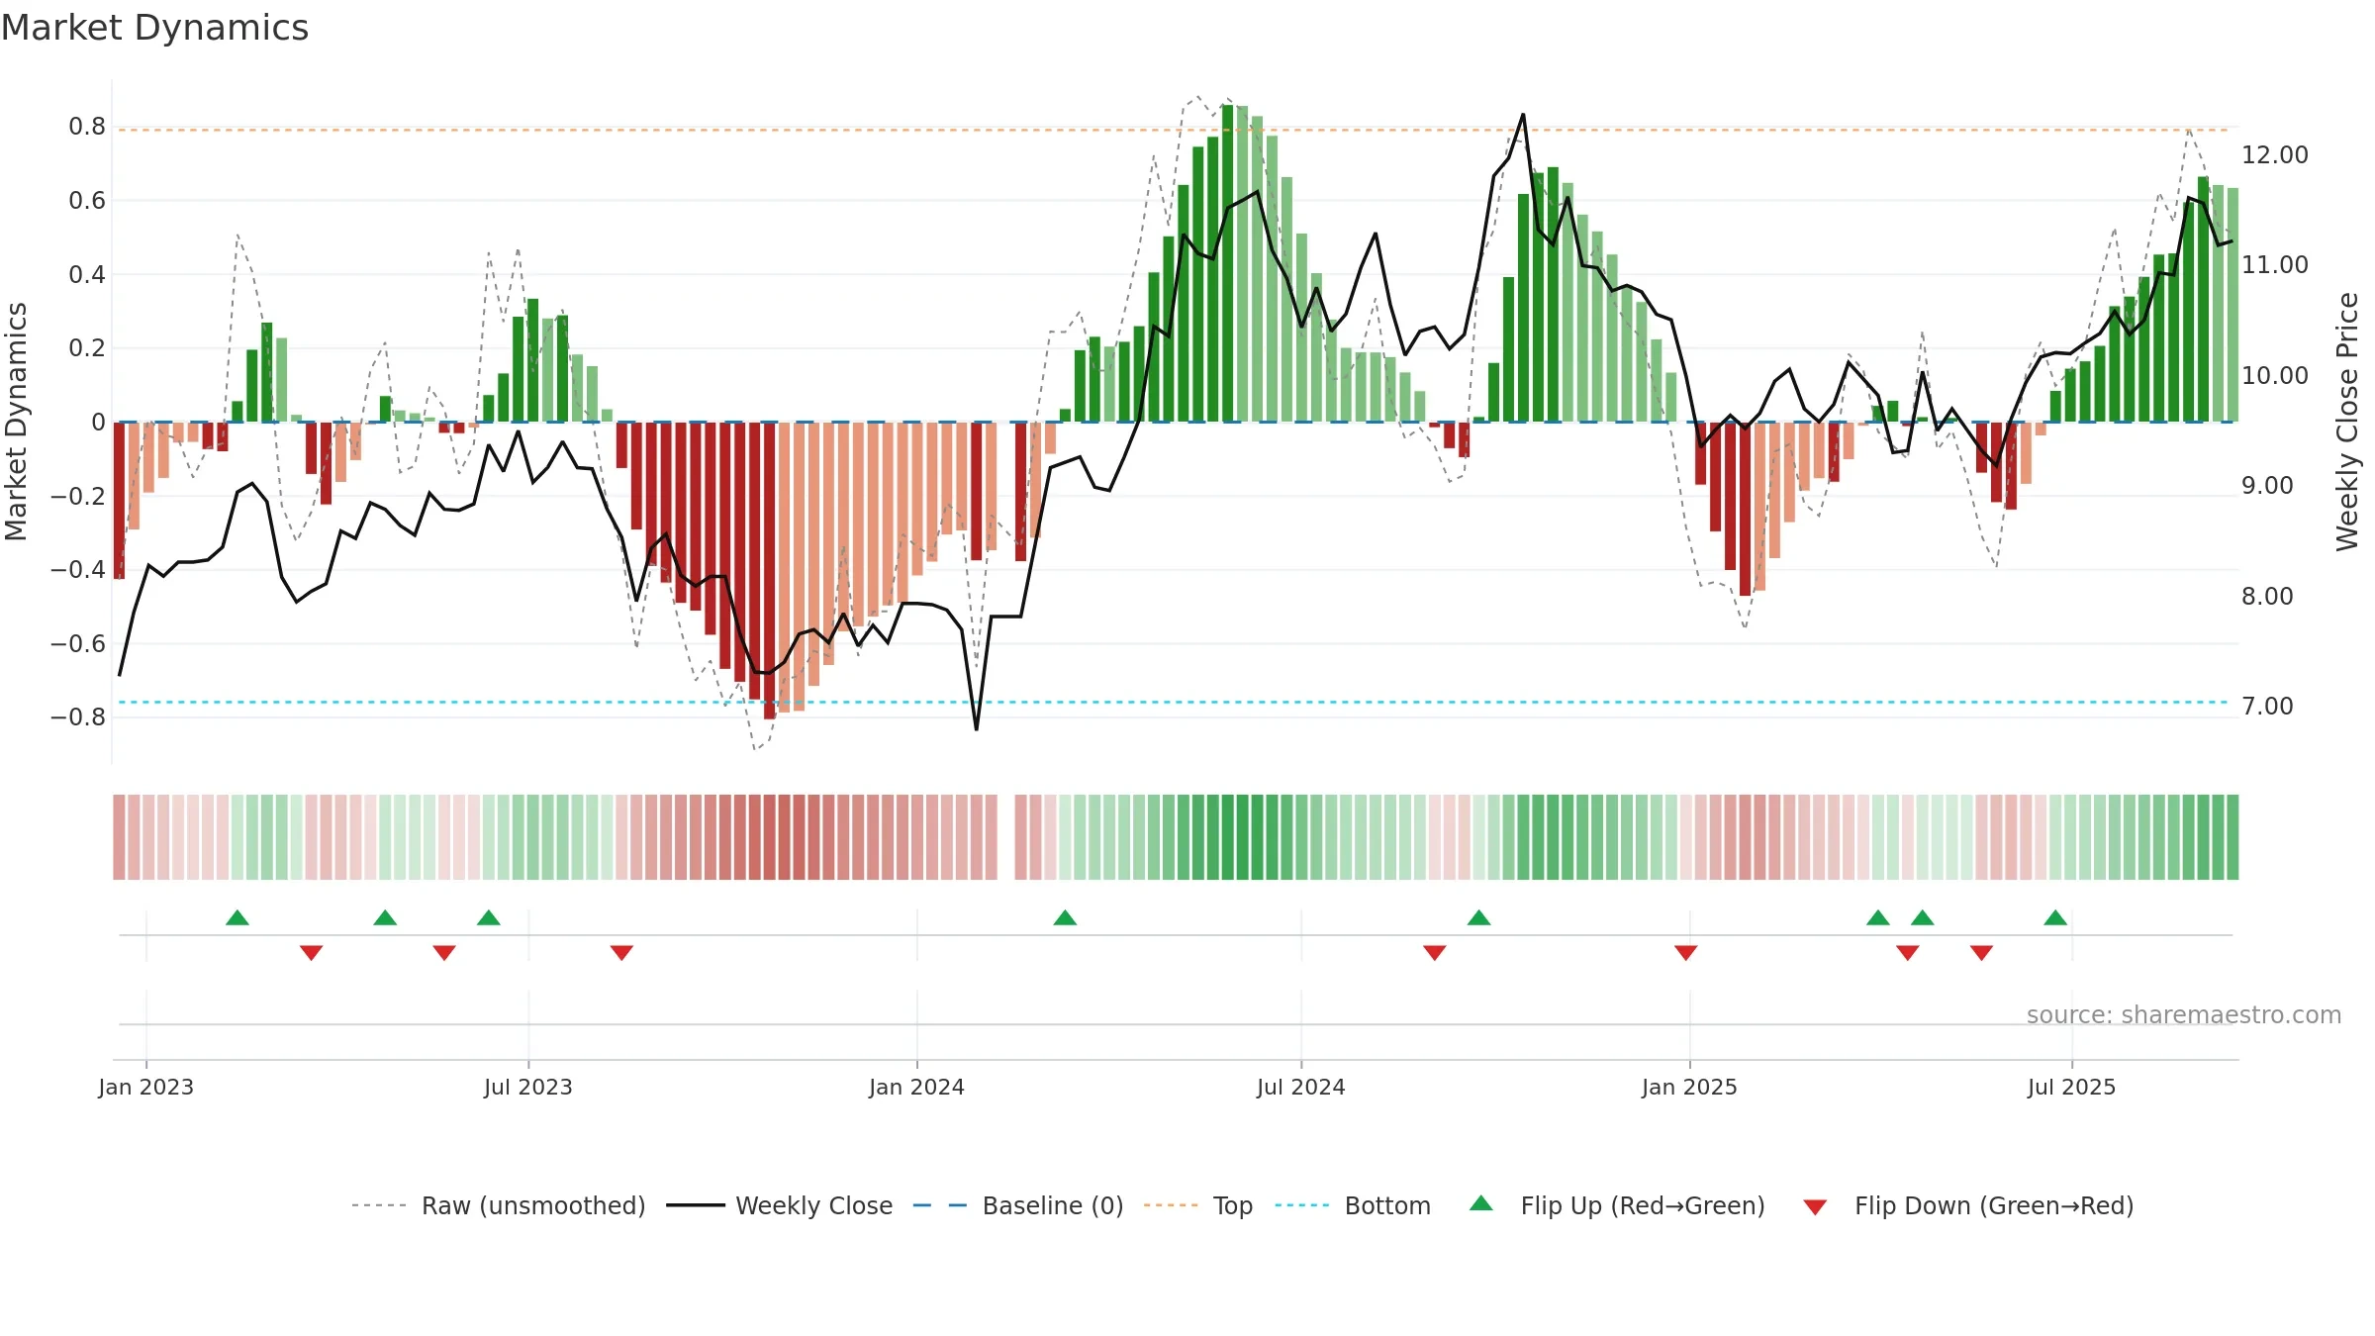Click the vertical Market Dynamics y-axis title

16,422
